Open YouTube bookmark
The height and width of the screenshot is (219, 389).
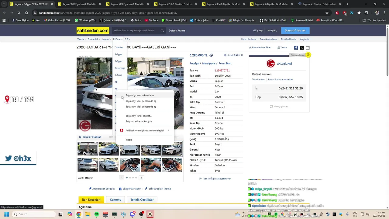click(151, 20)
